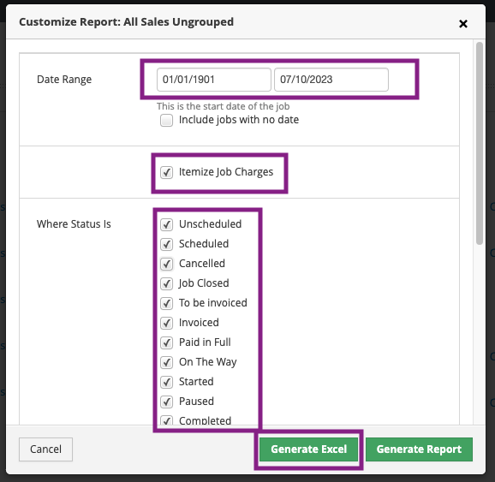Toggle the Scheduled status checkbox
Screen dimensions: 495x482
tap(166, 244)
